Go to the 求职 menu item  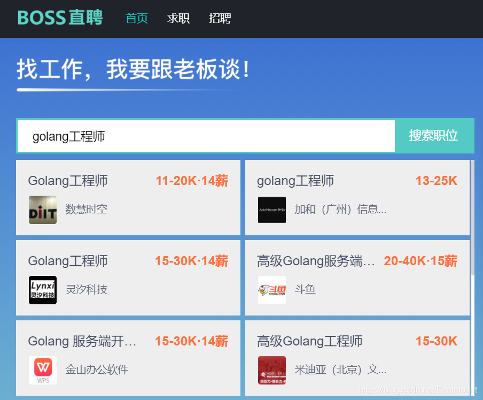click(178, 18)
